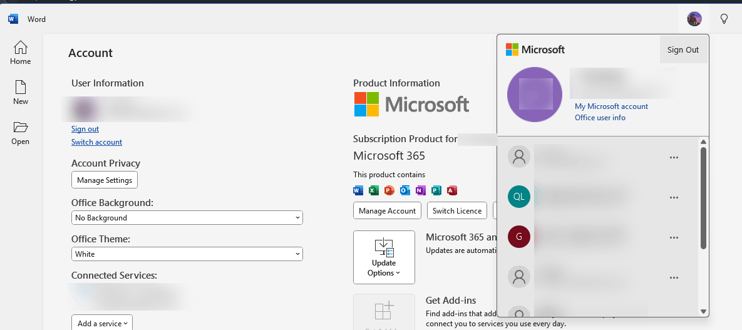Open the lightbulb tips icon
This screenshot has height=330, width=742.
coord(724,19)
